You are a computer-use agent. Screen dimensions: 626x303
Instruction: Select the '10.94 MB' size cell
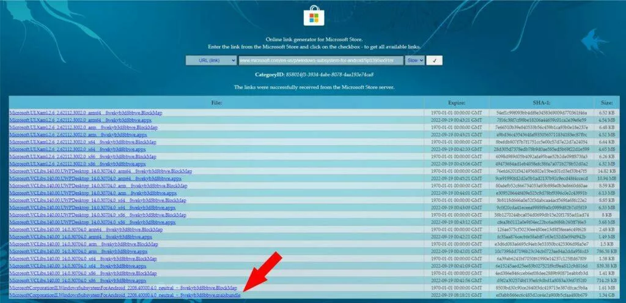coord(607,178)
